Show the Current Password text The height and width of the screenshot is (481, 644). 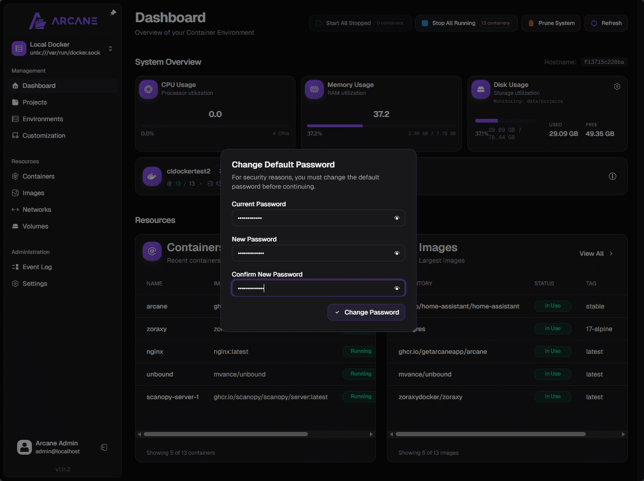(397, 218)
